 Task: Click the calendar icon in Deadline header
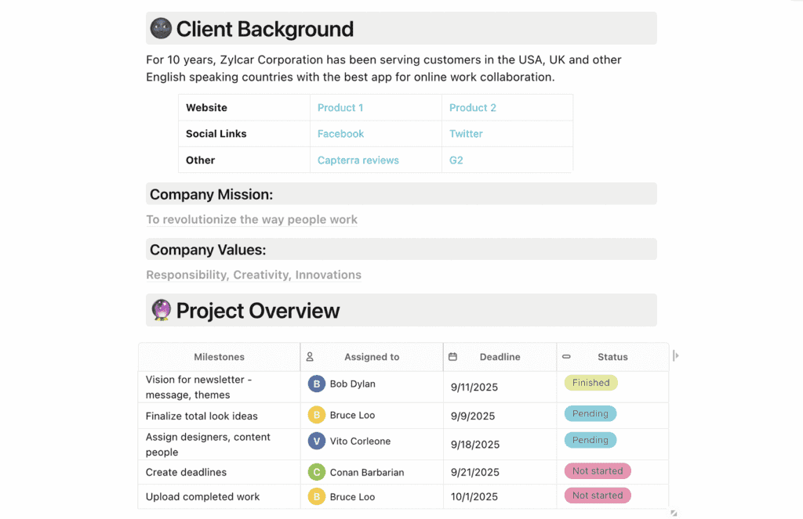tap(452, 357)
